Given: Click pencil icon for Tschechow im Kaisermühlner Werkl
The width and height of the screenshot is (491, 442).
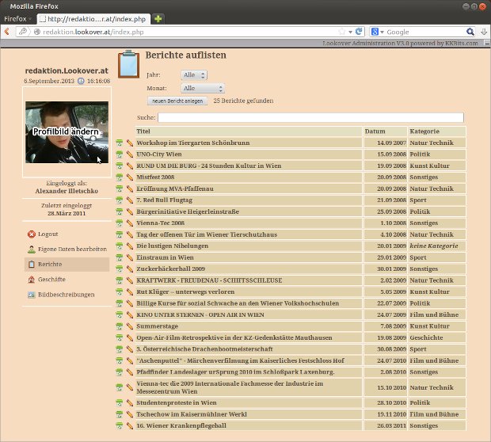Looking at the screenshot, I should [x=130, y=414].
